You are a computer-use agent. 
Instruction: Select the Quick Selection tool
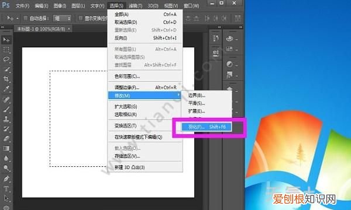[6, 69]
